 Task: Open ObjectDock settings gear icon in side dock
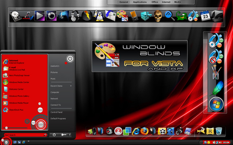coord(216,41)
